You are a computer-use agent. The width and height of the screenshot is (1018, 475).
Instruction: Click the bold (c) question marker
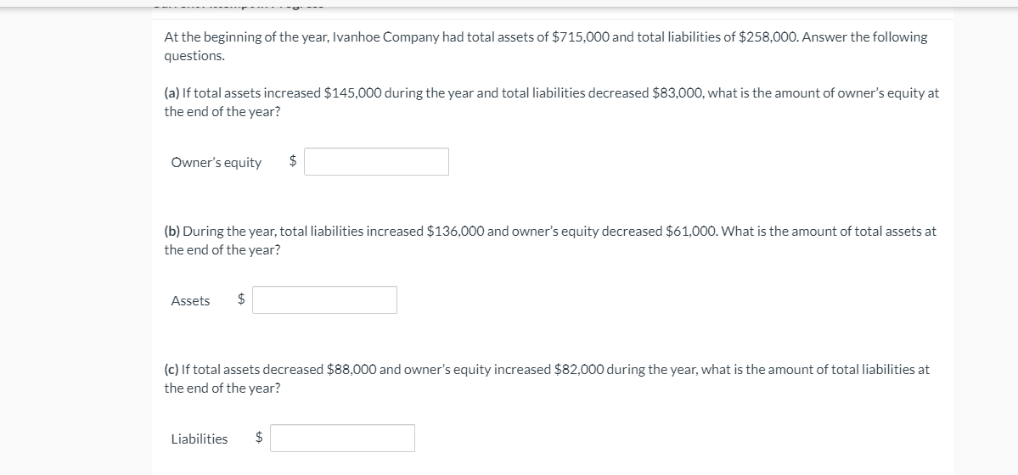click(x=172, y=369)
